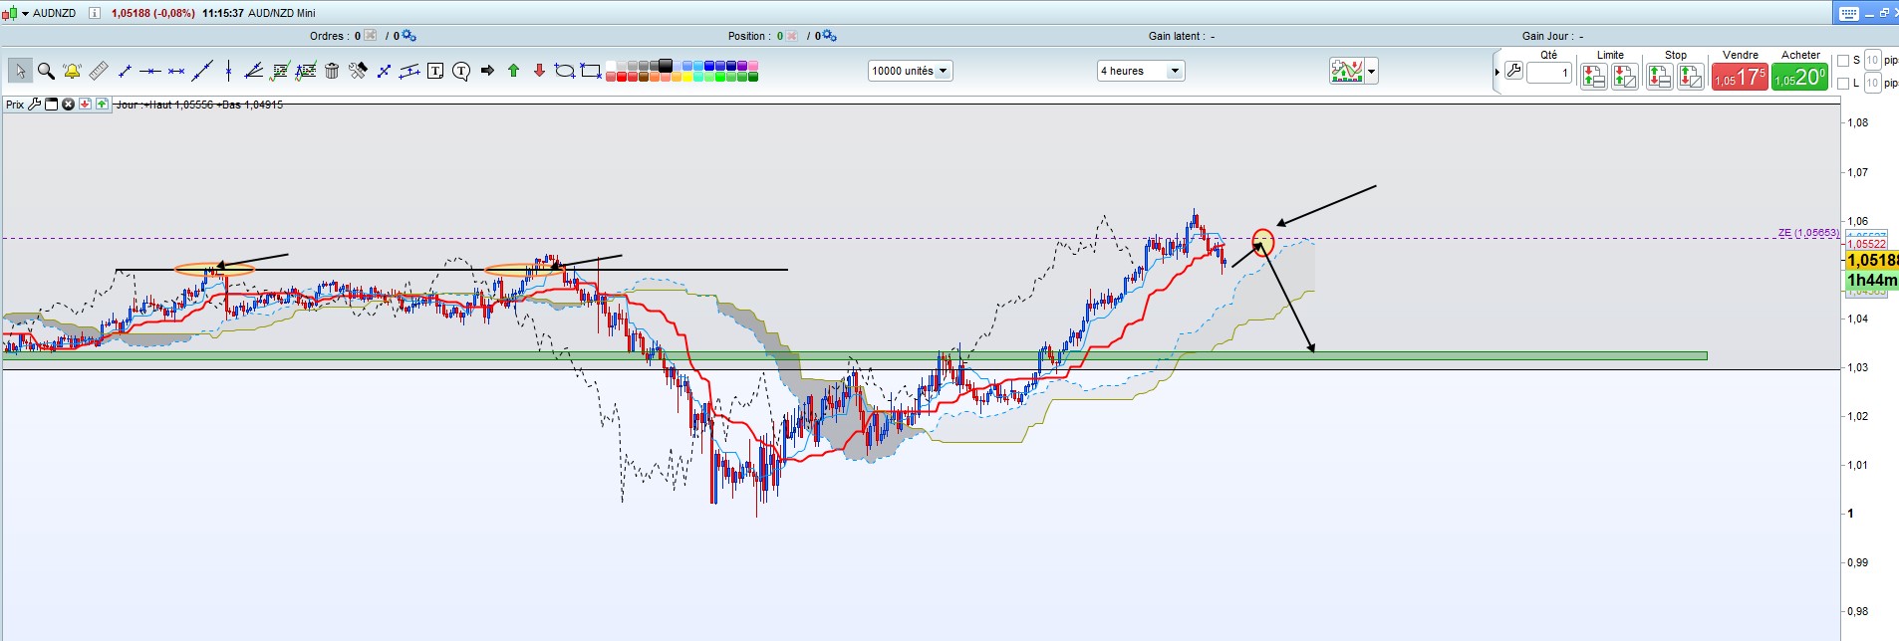
Task: Expand the indicators button dropdown arrow
Action: coord(1372,71)
